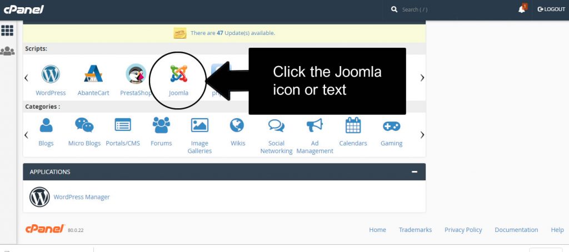Click the footer cPanel logo

[x=44, y=229]
